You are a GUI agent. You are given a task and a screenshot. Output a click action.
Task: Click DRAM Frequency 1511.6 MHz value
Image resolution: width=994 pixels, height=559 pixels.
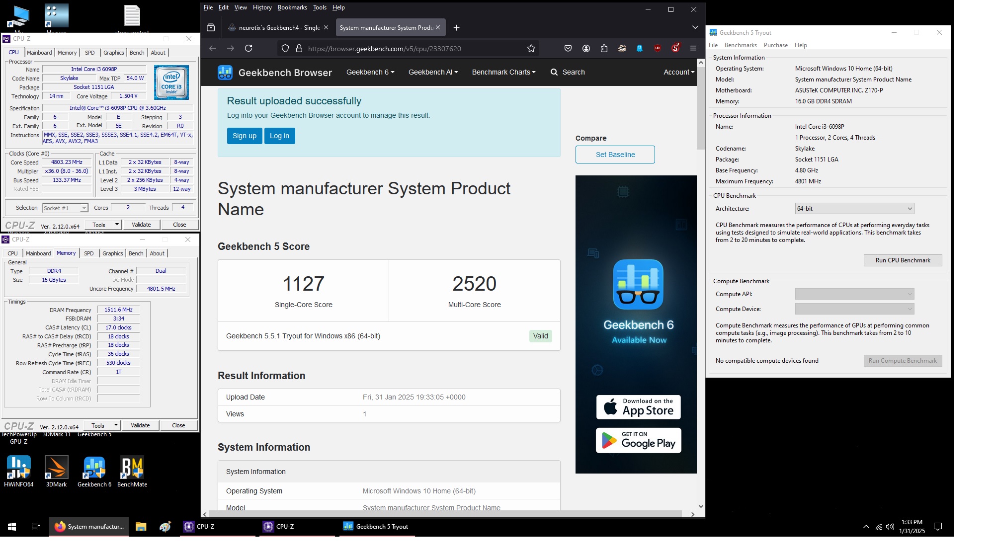click(x=118, y=310)
